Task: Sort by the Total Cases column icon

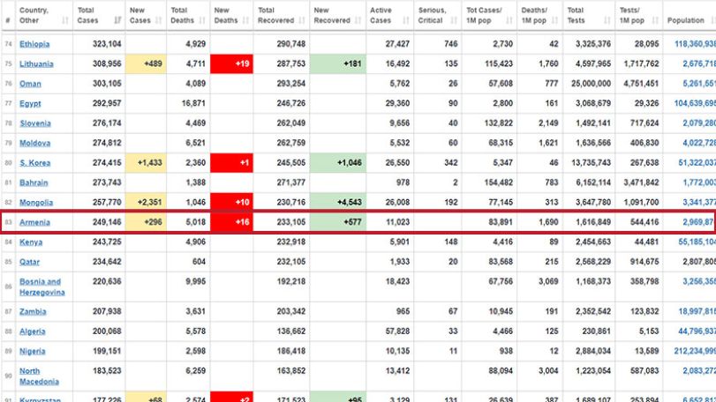Action: pyautogui.click(x=117, y=20)
